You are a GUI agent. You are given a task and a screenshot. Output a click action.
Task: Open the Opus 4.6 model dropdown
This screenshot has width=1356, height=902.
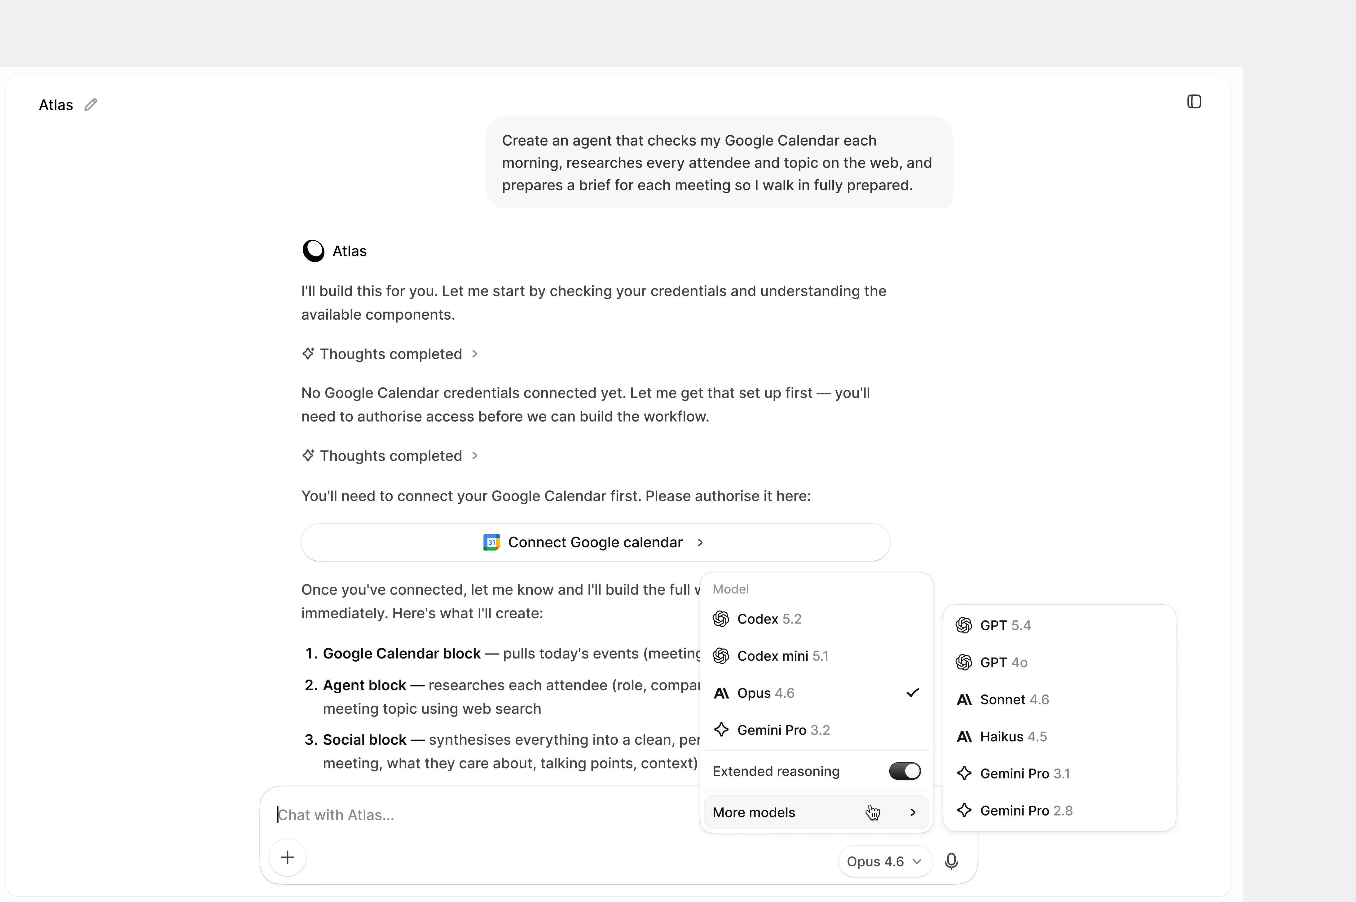coord(885,861)
